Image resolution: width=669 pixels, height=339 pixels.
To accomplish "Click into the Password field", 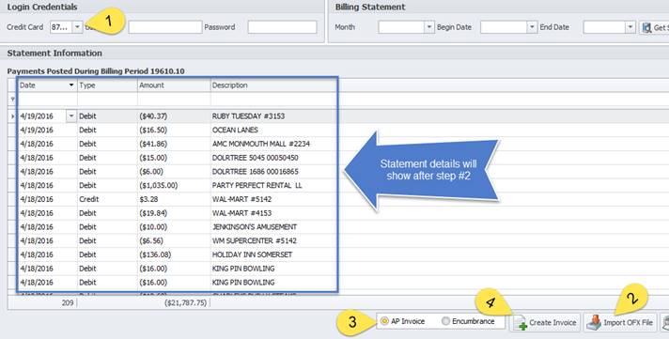I will pyautogui.click(x=283, y=27).
